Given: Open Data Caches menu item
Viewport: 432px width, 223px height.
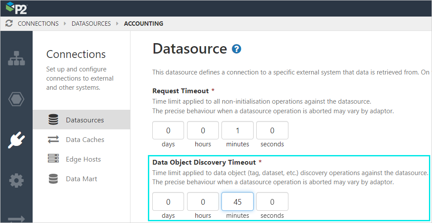Looking at the screenshot, I should click(85, 139).
